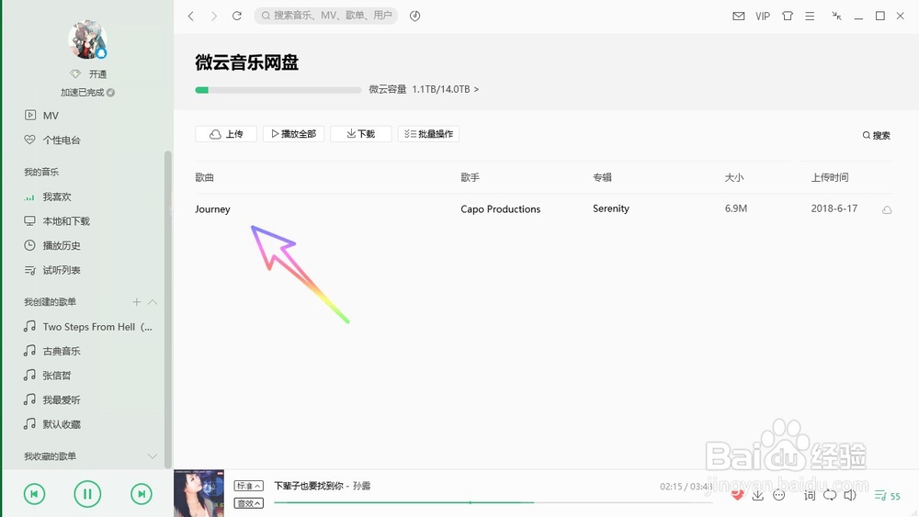The image size is (919, 517).
Task: Open the now playing album cover
Action: point(199,493)
